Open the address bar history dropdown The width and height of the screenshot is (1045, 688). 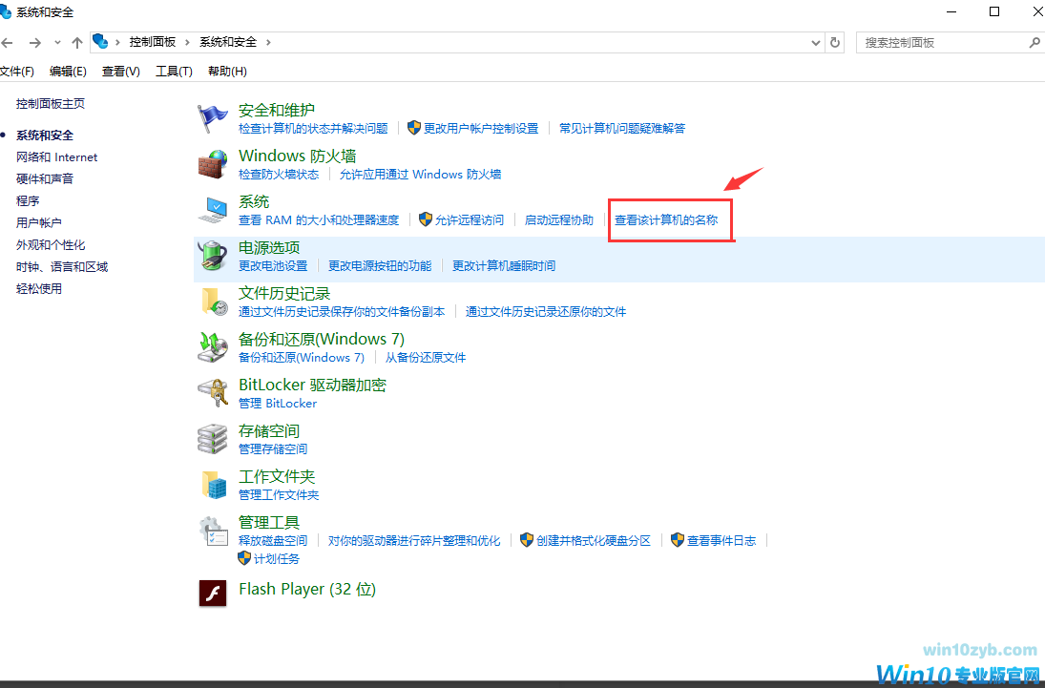click(x=814, y=42)
